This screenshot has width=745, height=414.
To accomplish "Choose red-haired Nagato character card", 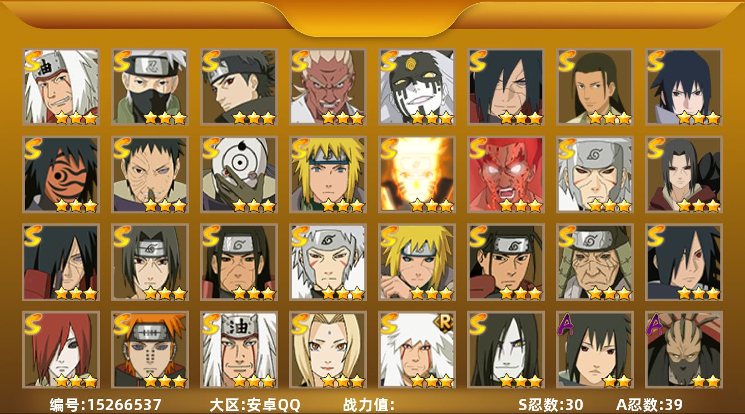I will point(61,350).
